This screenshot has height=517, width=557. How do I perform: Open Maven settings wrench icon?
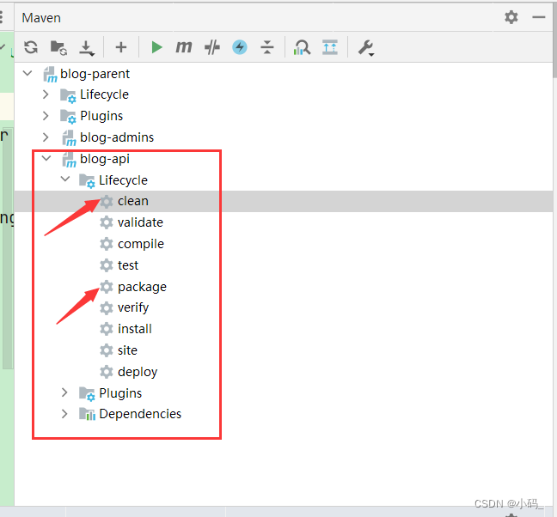[366, 48]
